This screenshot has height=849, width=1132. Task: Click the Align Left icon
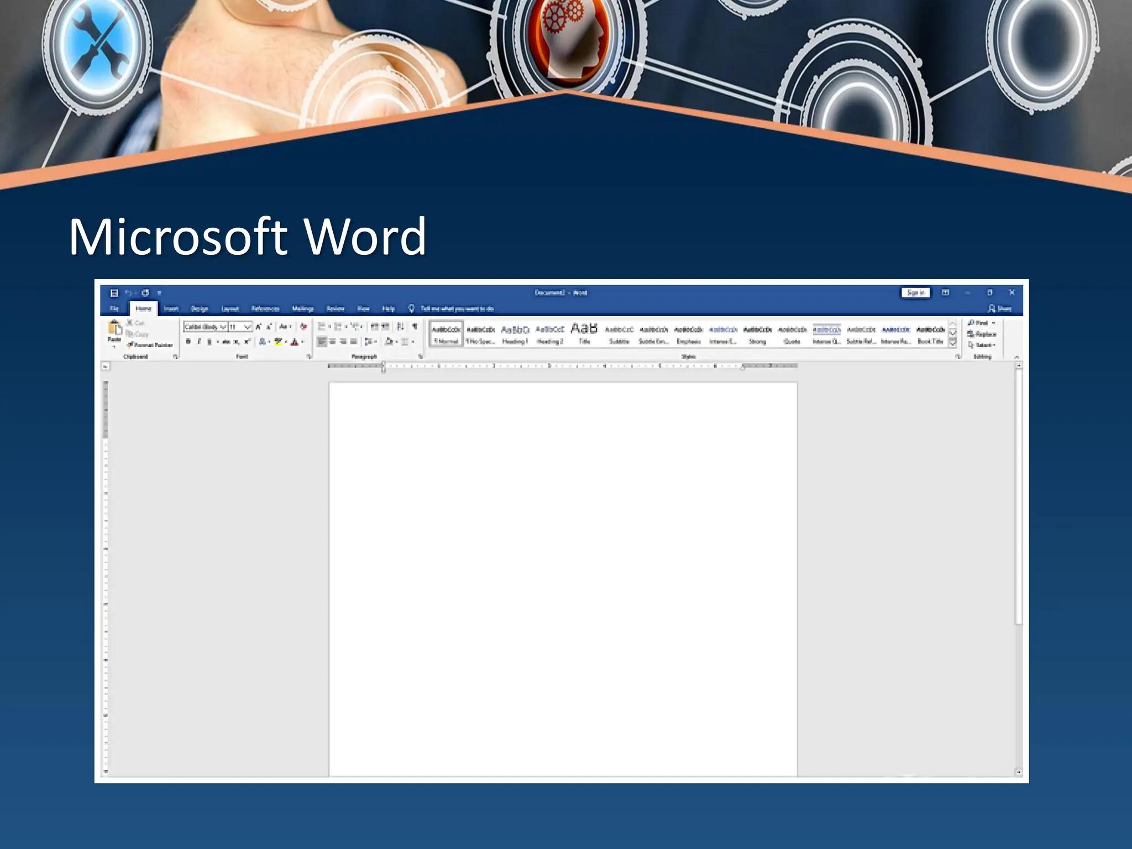322,342
